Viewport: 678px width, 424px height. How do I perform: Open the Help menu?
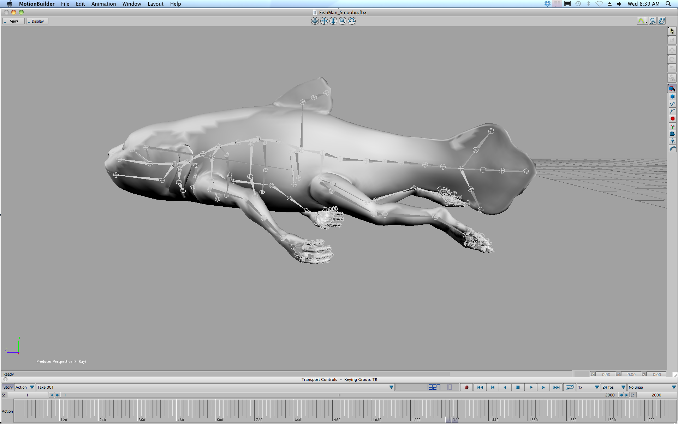(176, 4)
